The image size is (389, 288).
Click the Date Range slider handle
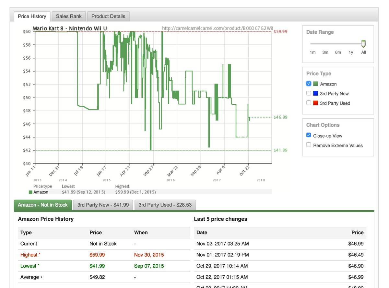[x=363, y=44]
